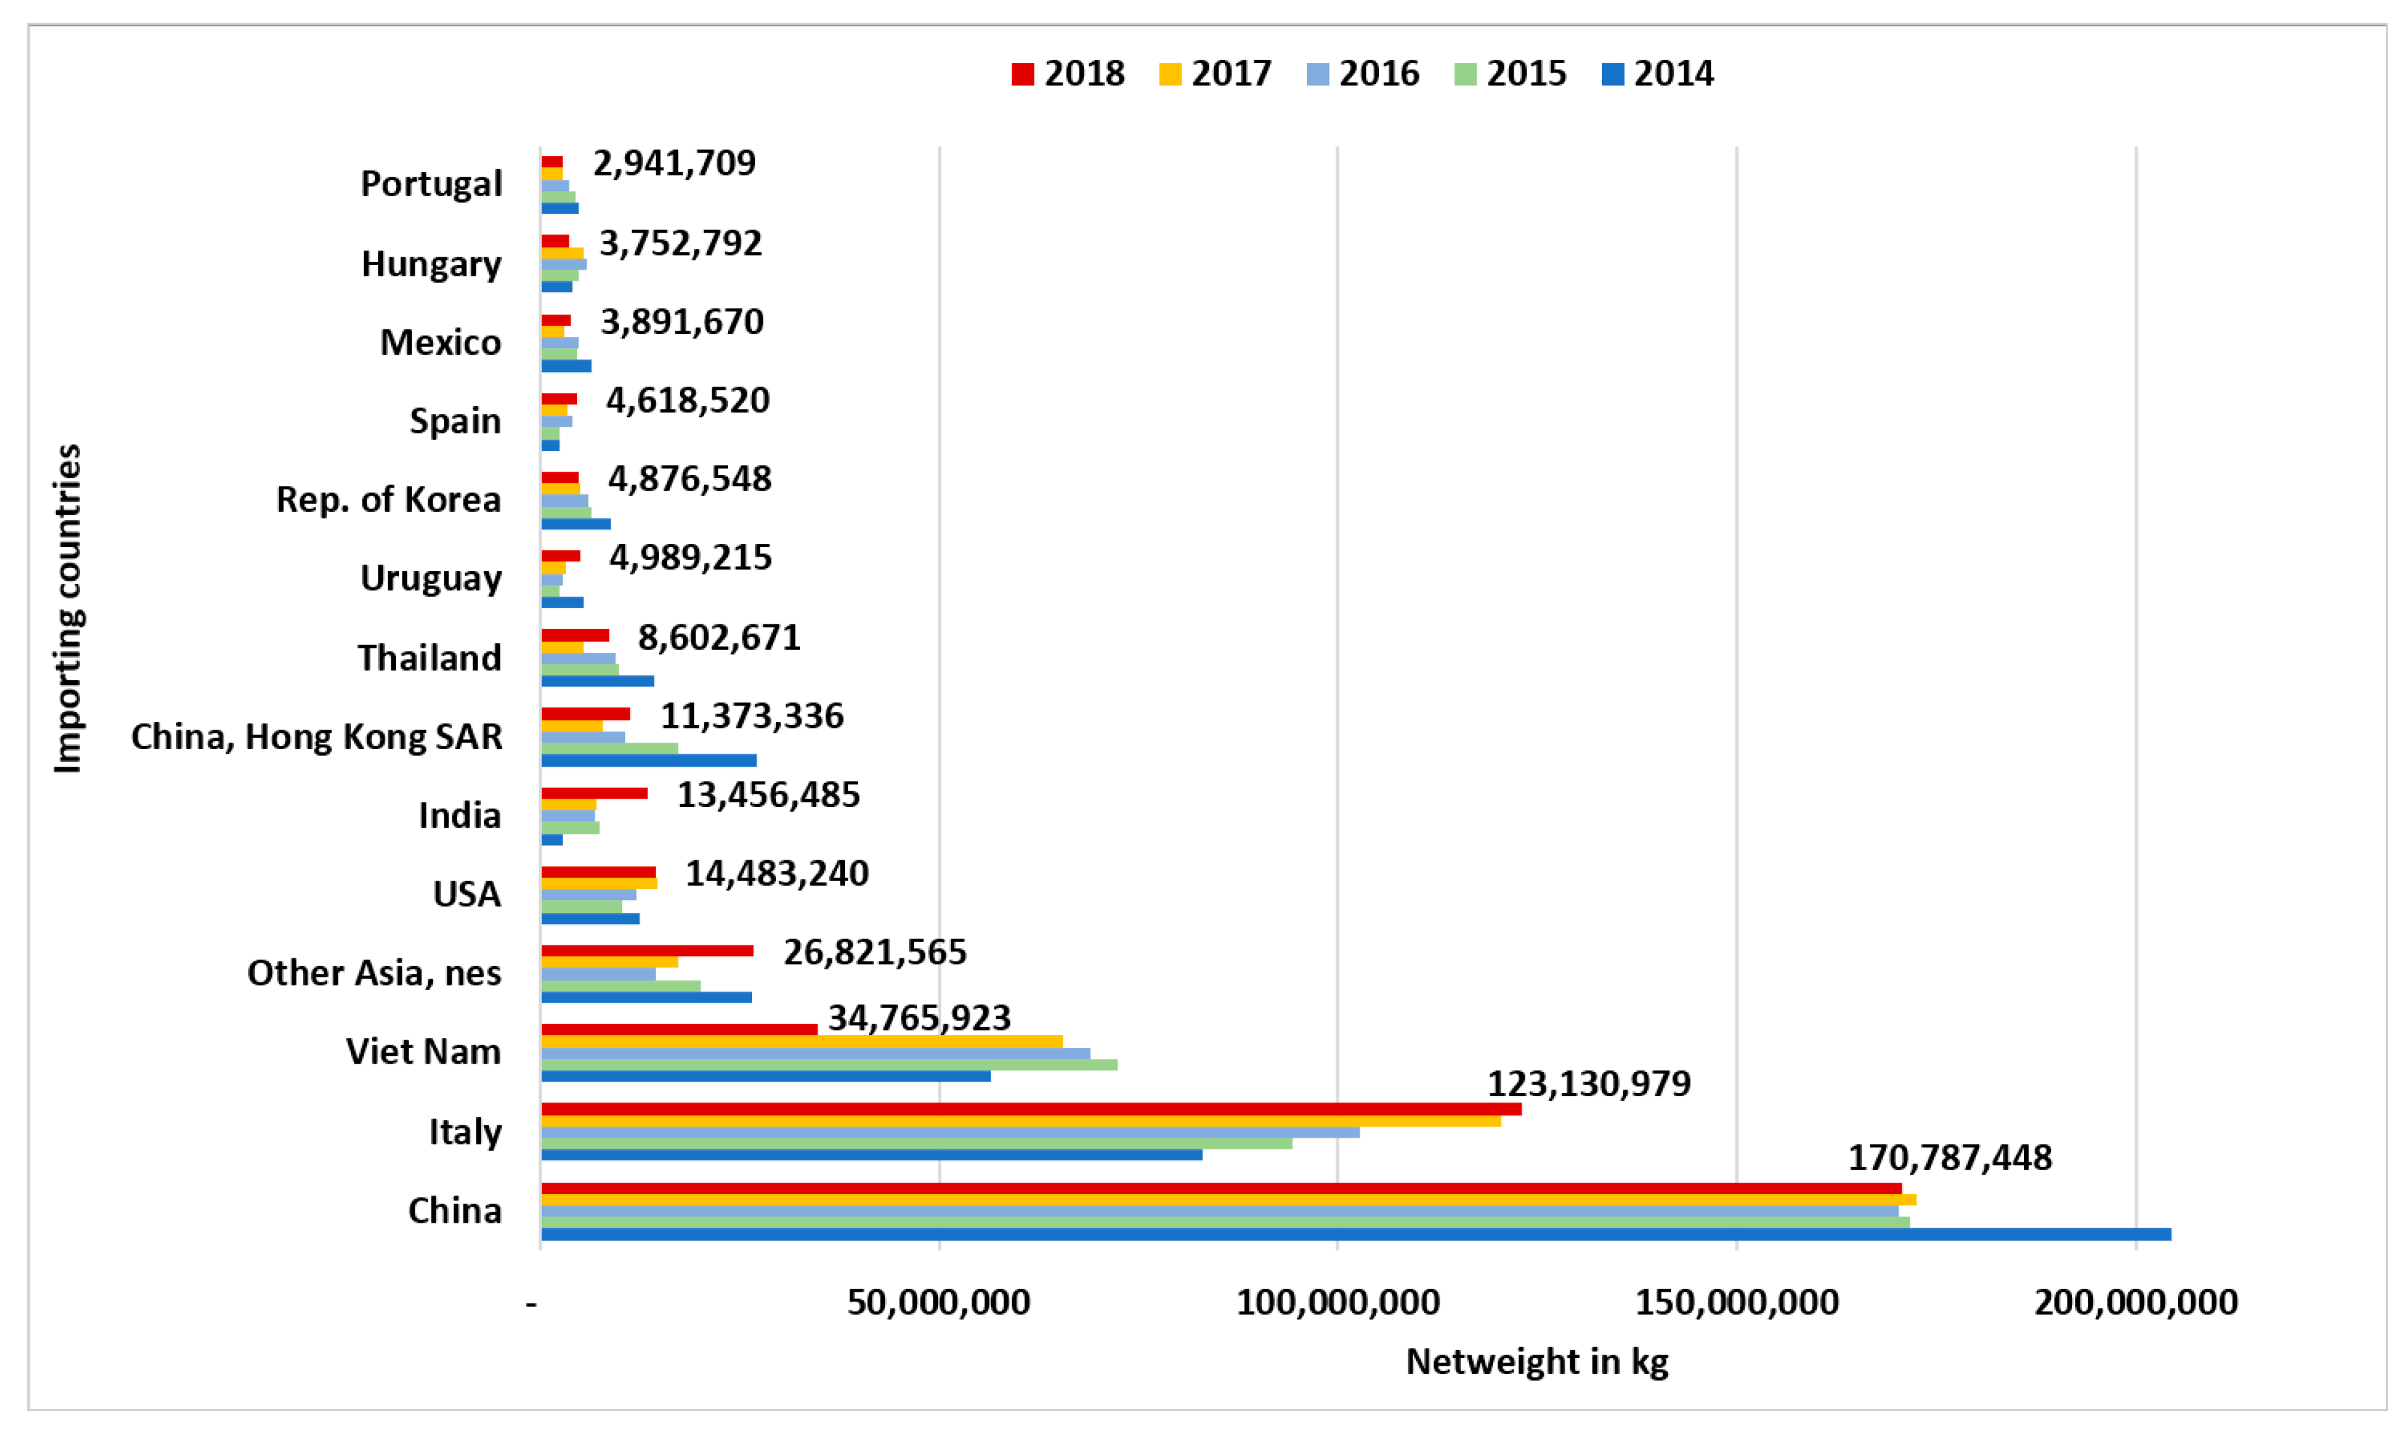
Task: Select data label 11,373,336
Action: tap(752, 717)
